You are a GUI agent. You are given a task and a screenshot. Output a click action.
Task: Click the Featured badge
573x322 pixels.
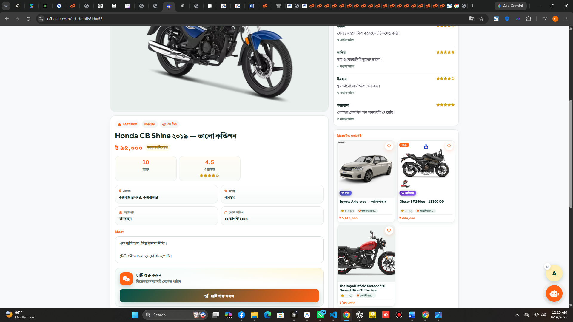click(127, 124)
